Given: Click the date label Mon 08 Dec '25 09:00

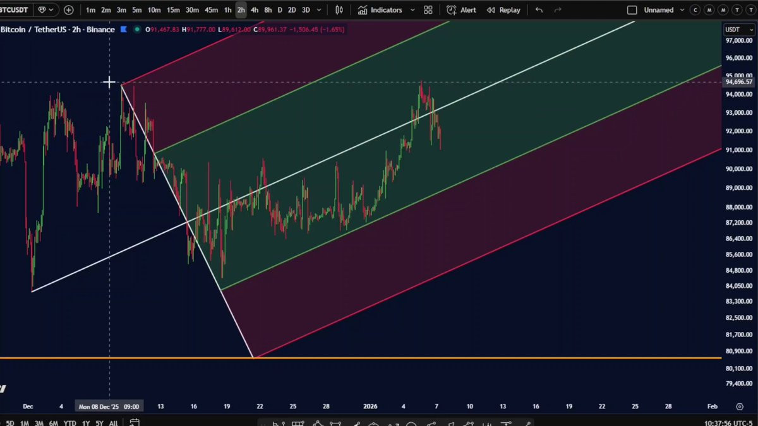Looking at the screenshot, I should point(109,406).
